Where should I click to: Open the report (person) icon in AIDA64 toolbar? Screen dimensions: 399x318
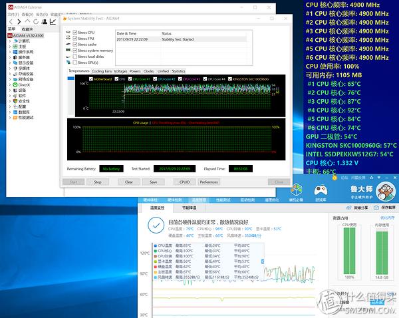pyautogui.click(x=45, y=22)
